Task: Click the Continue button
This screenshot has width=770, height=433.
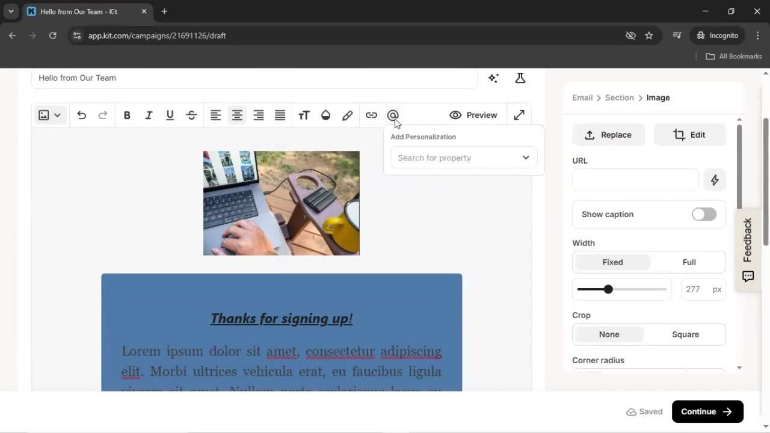Action: [x=707, y=411]
